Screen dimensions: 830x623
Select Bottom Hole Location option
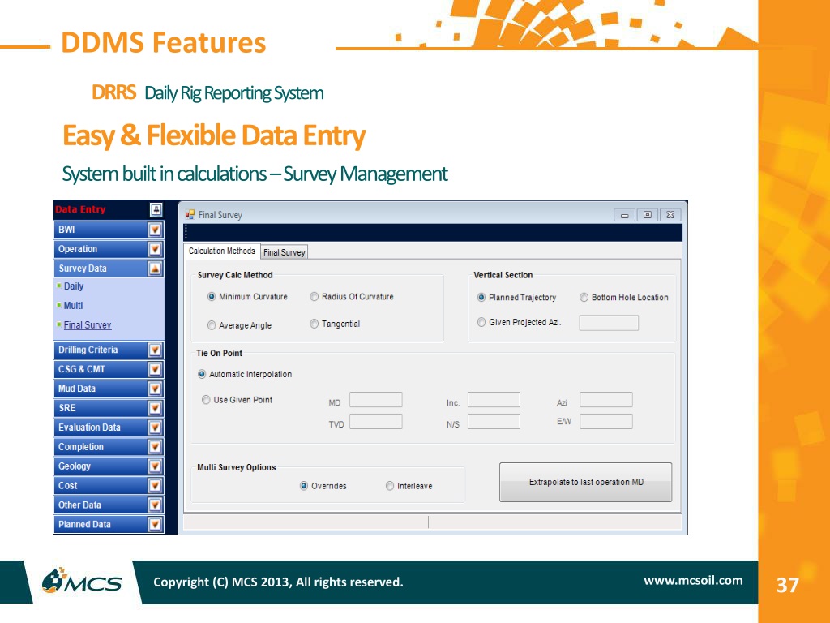[x=584, y=297]
